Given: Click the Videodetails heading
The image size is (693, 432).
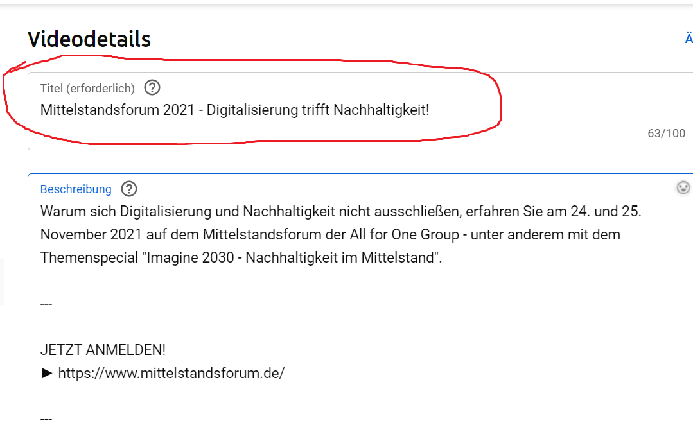Looking at the screenshot, I should click(x=89, y=39).
